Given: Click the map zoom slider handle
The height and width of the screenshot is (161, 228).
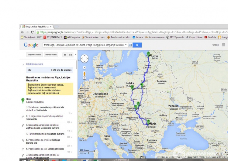Looking at the screenshot, I should click(84, 99).
